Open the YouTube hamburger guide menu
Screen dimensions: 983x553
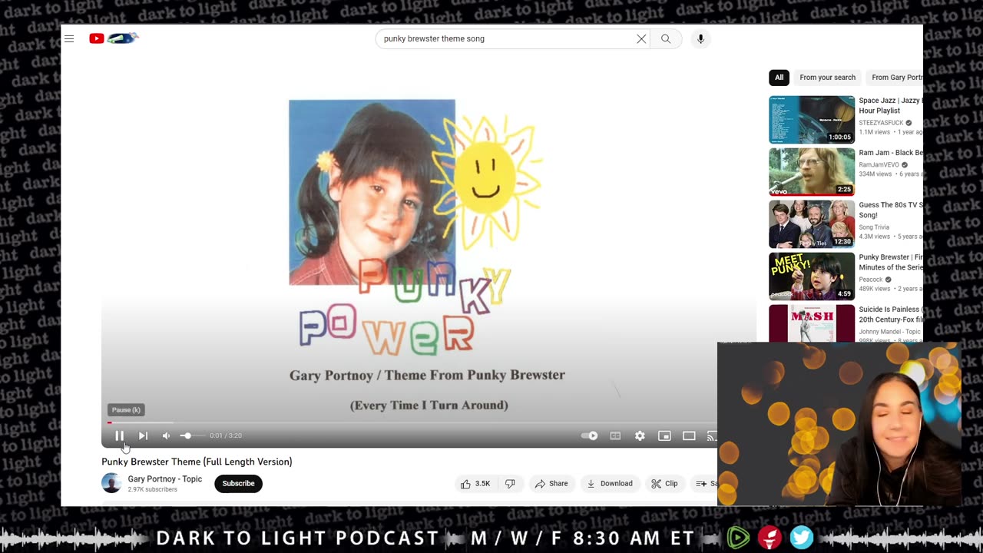click(x=69, y=38)
